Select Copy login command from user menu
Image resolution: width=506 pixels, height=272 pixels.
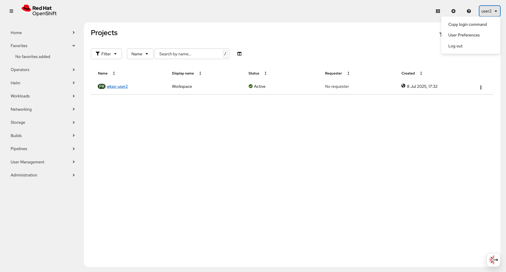tap(467, 24)
